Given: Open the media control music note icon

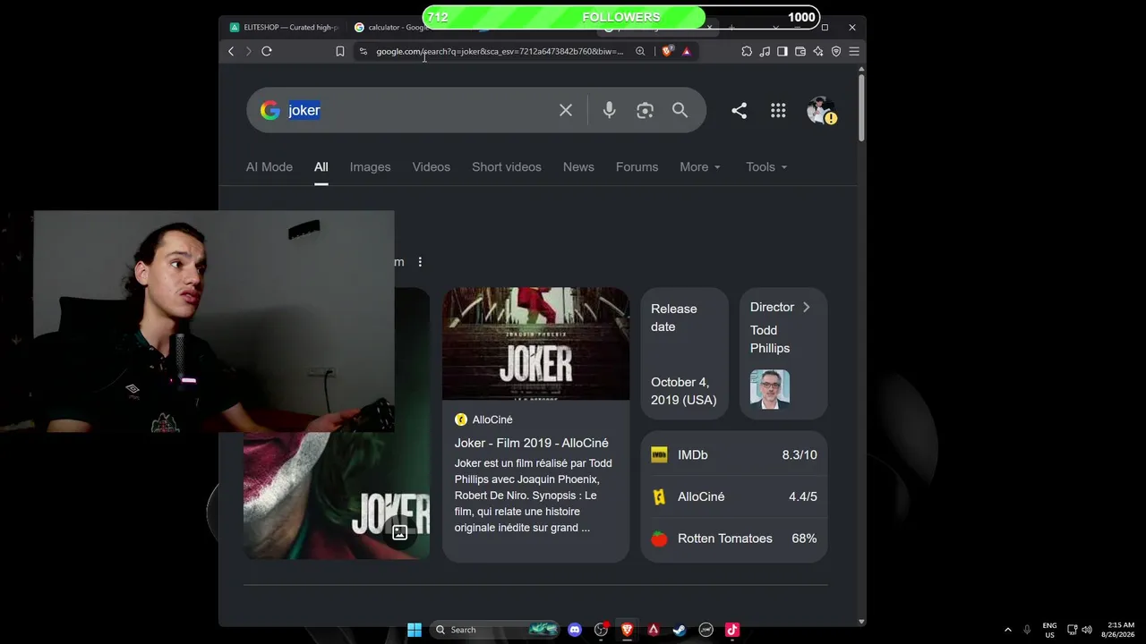Looking at the screenshot, I should pyautogui.click(x=765, y=51).
